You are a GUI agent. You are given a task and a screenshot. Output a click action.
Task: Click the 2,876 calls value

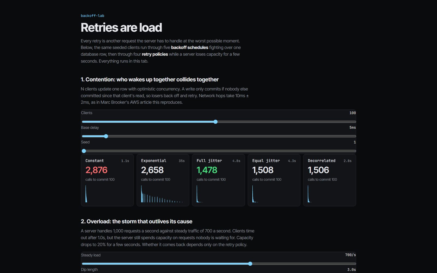[96, 170]
